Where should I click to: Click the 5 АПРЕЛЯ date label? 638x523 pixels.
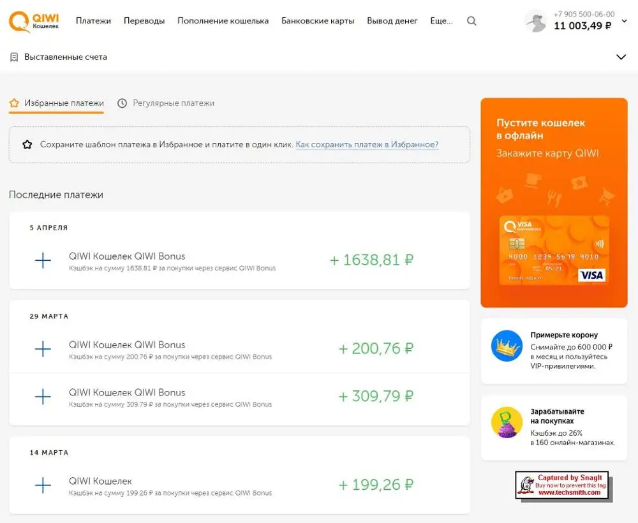click(48, 228)
